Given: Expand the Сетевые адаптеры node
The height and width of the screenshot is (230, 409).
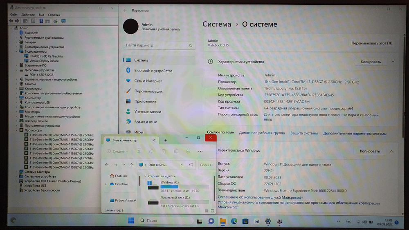Looking at the screenshot, I should pyautogui.click(x=16, y=172).
